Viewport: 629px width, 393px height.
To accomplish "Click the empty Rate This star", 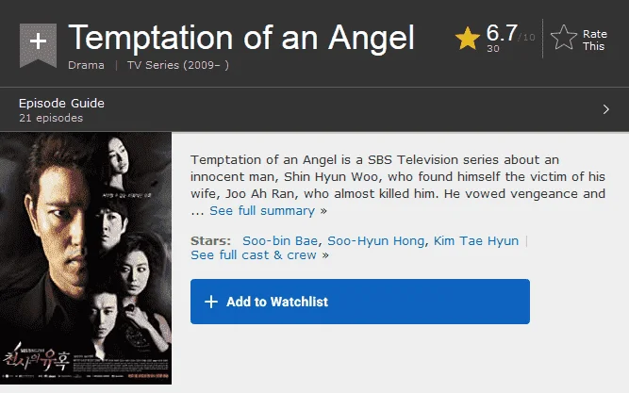I will (x=564, y=38).
